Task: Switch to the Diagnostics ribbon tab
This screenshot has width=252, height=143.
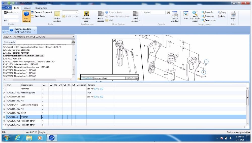Action: [41, 8]
